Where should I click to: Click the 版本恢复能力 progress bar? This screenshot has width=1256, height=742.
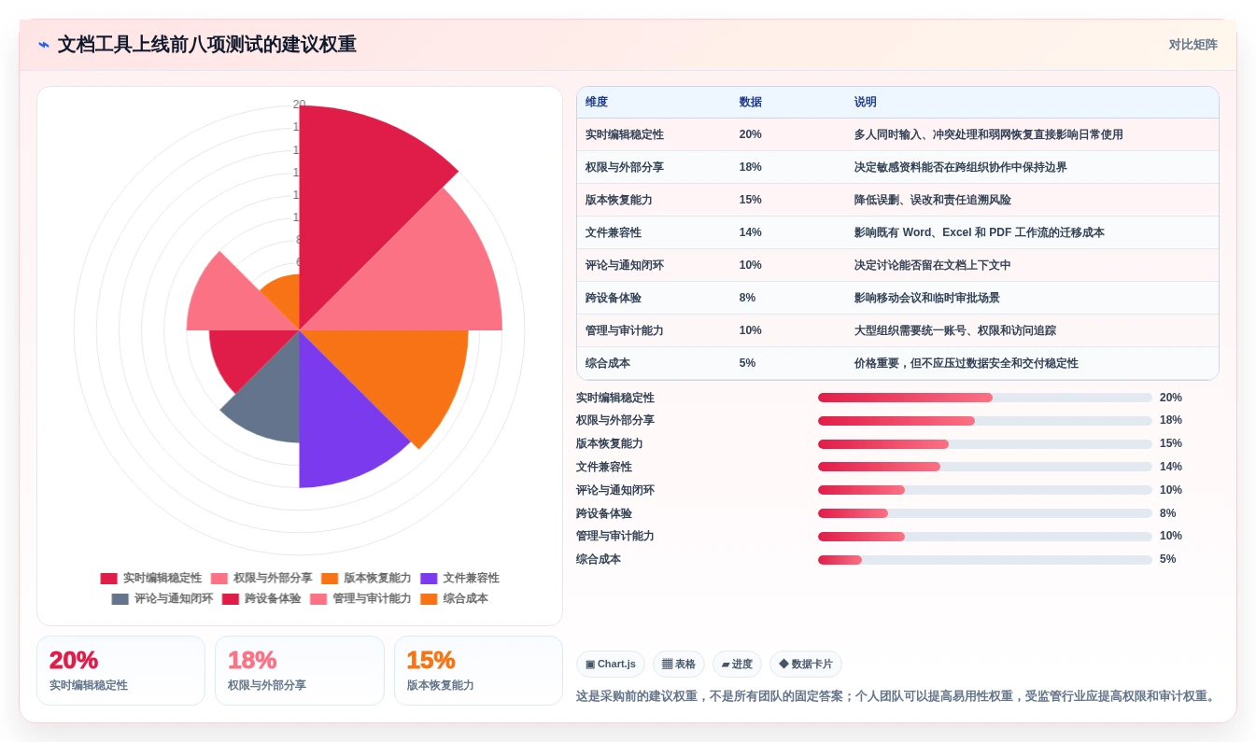click(985, 444)
